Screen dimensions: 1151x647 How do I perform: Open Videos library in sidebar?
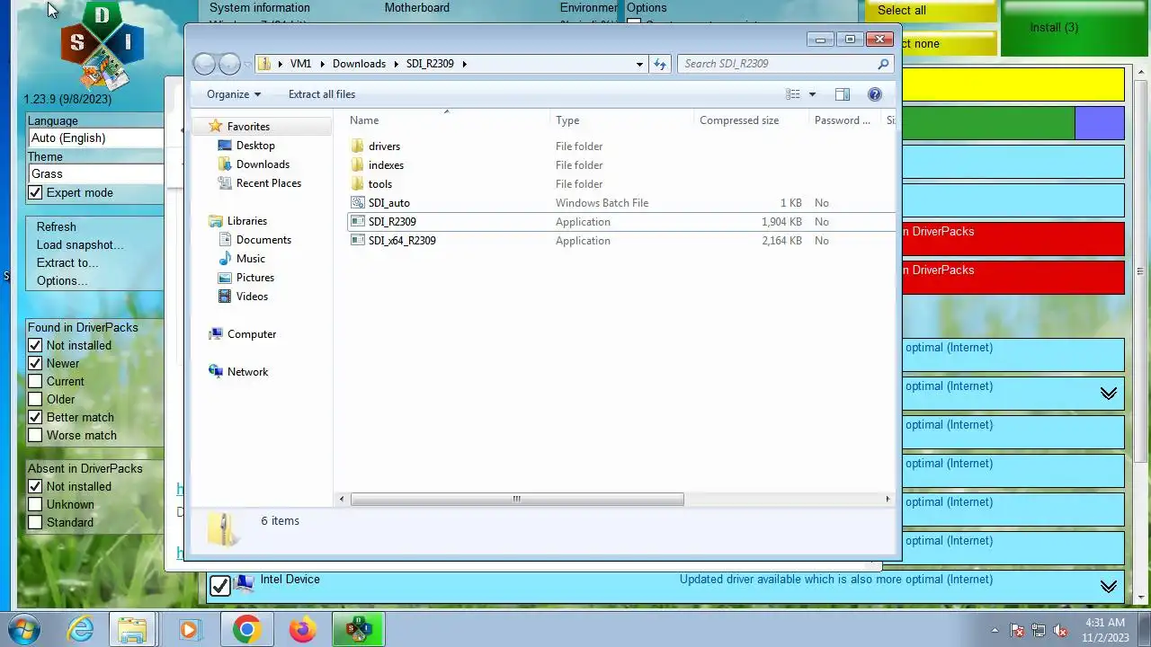(252, 297)
